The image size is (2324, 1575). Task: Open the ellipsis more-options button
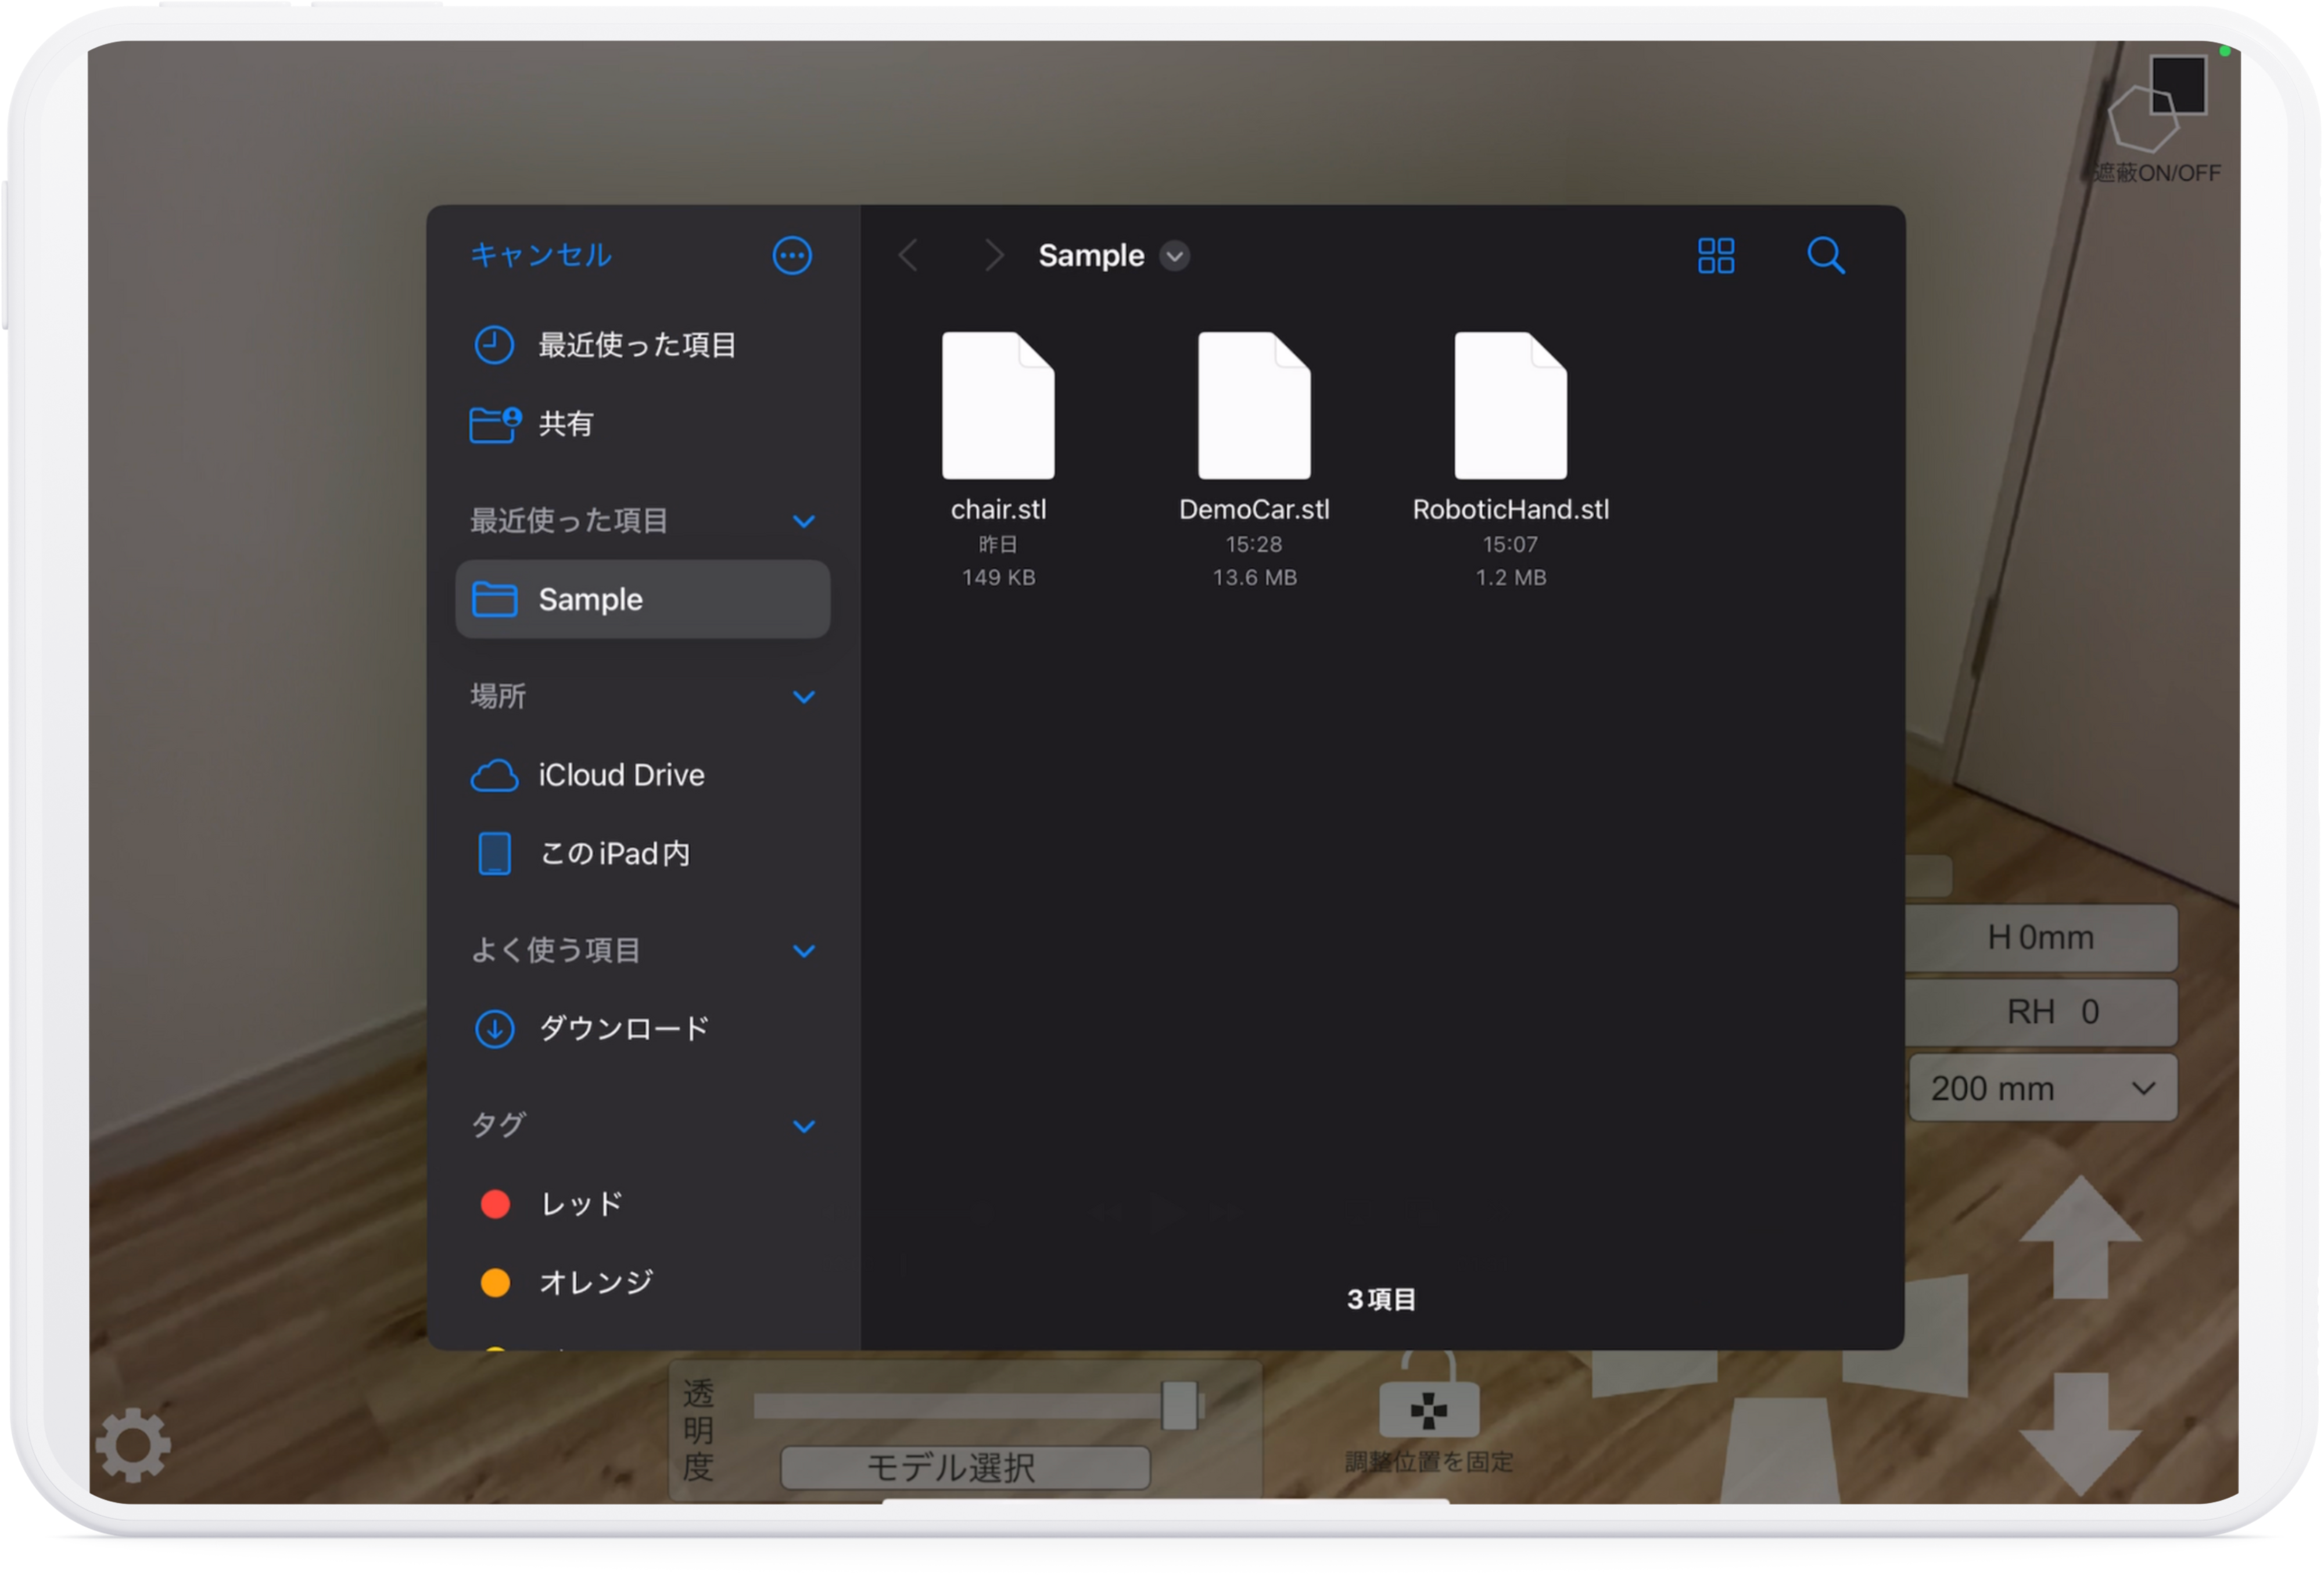pos(792,256)
